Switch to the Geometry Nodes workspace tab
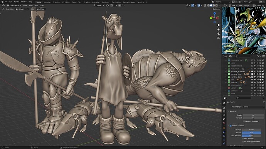The height and width of the screenshot is (149, 266). pyautogui.click(x=129, y=2)
